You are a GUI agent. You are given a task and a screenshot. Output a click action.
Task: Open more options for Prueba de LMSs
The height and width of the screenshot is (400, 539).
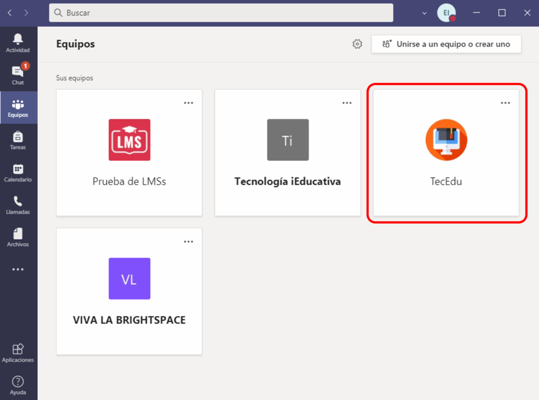point(188,103)
